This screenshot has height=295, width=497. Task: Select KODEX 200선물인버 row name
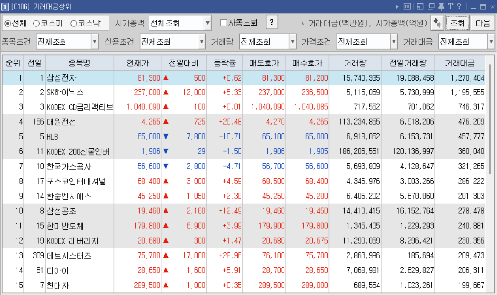click(78, 152)
